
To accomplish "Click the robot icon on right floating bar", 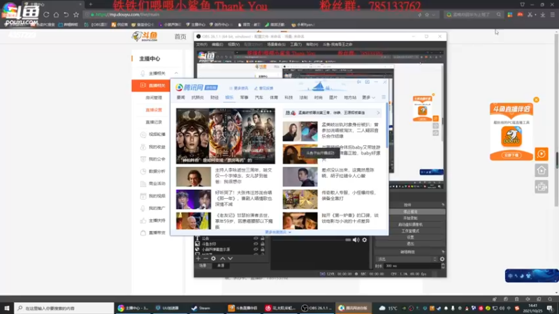I will click(x=541, y=187).
